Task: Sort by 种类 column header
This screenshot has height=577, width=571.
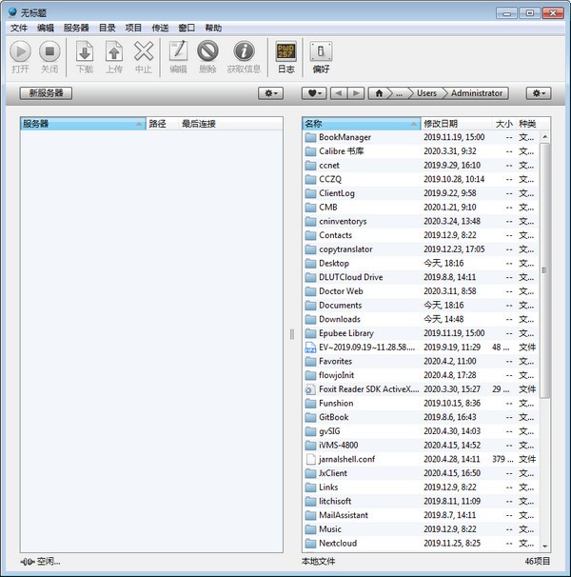Action: (527, 124)
